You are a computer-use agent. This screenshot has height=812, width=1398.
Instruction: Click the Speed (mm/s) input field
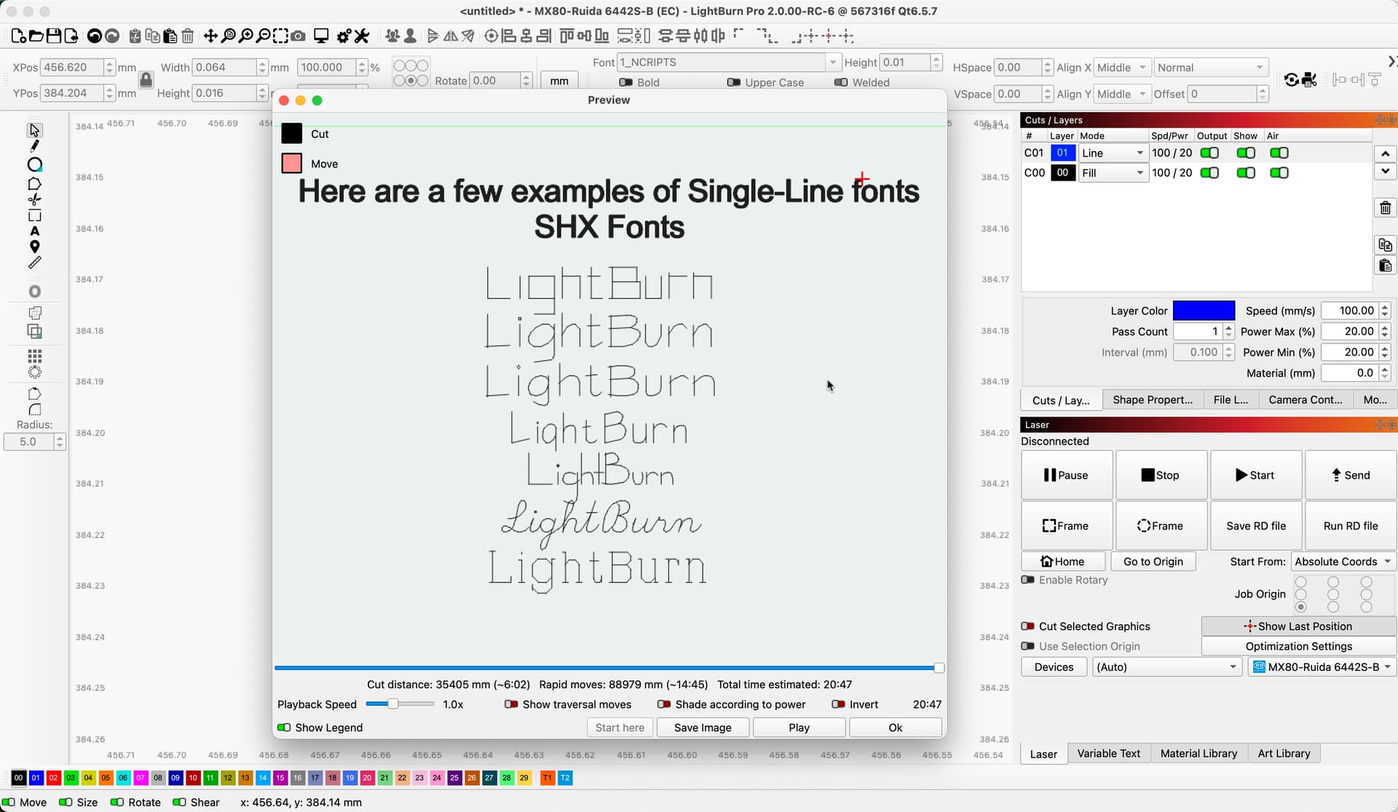(x=1348, y=311)
